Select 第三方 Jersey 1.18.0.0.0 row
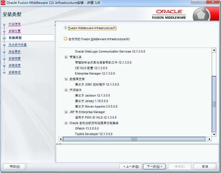 [x=92, y=101]
